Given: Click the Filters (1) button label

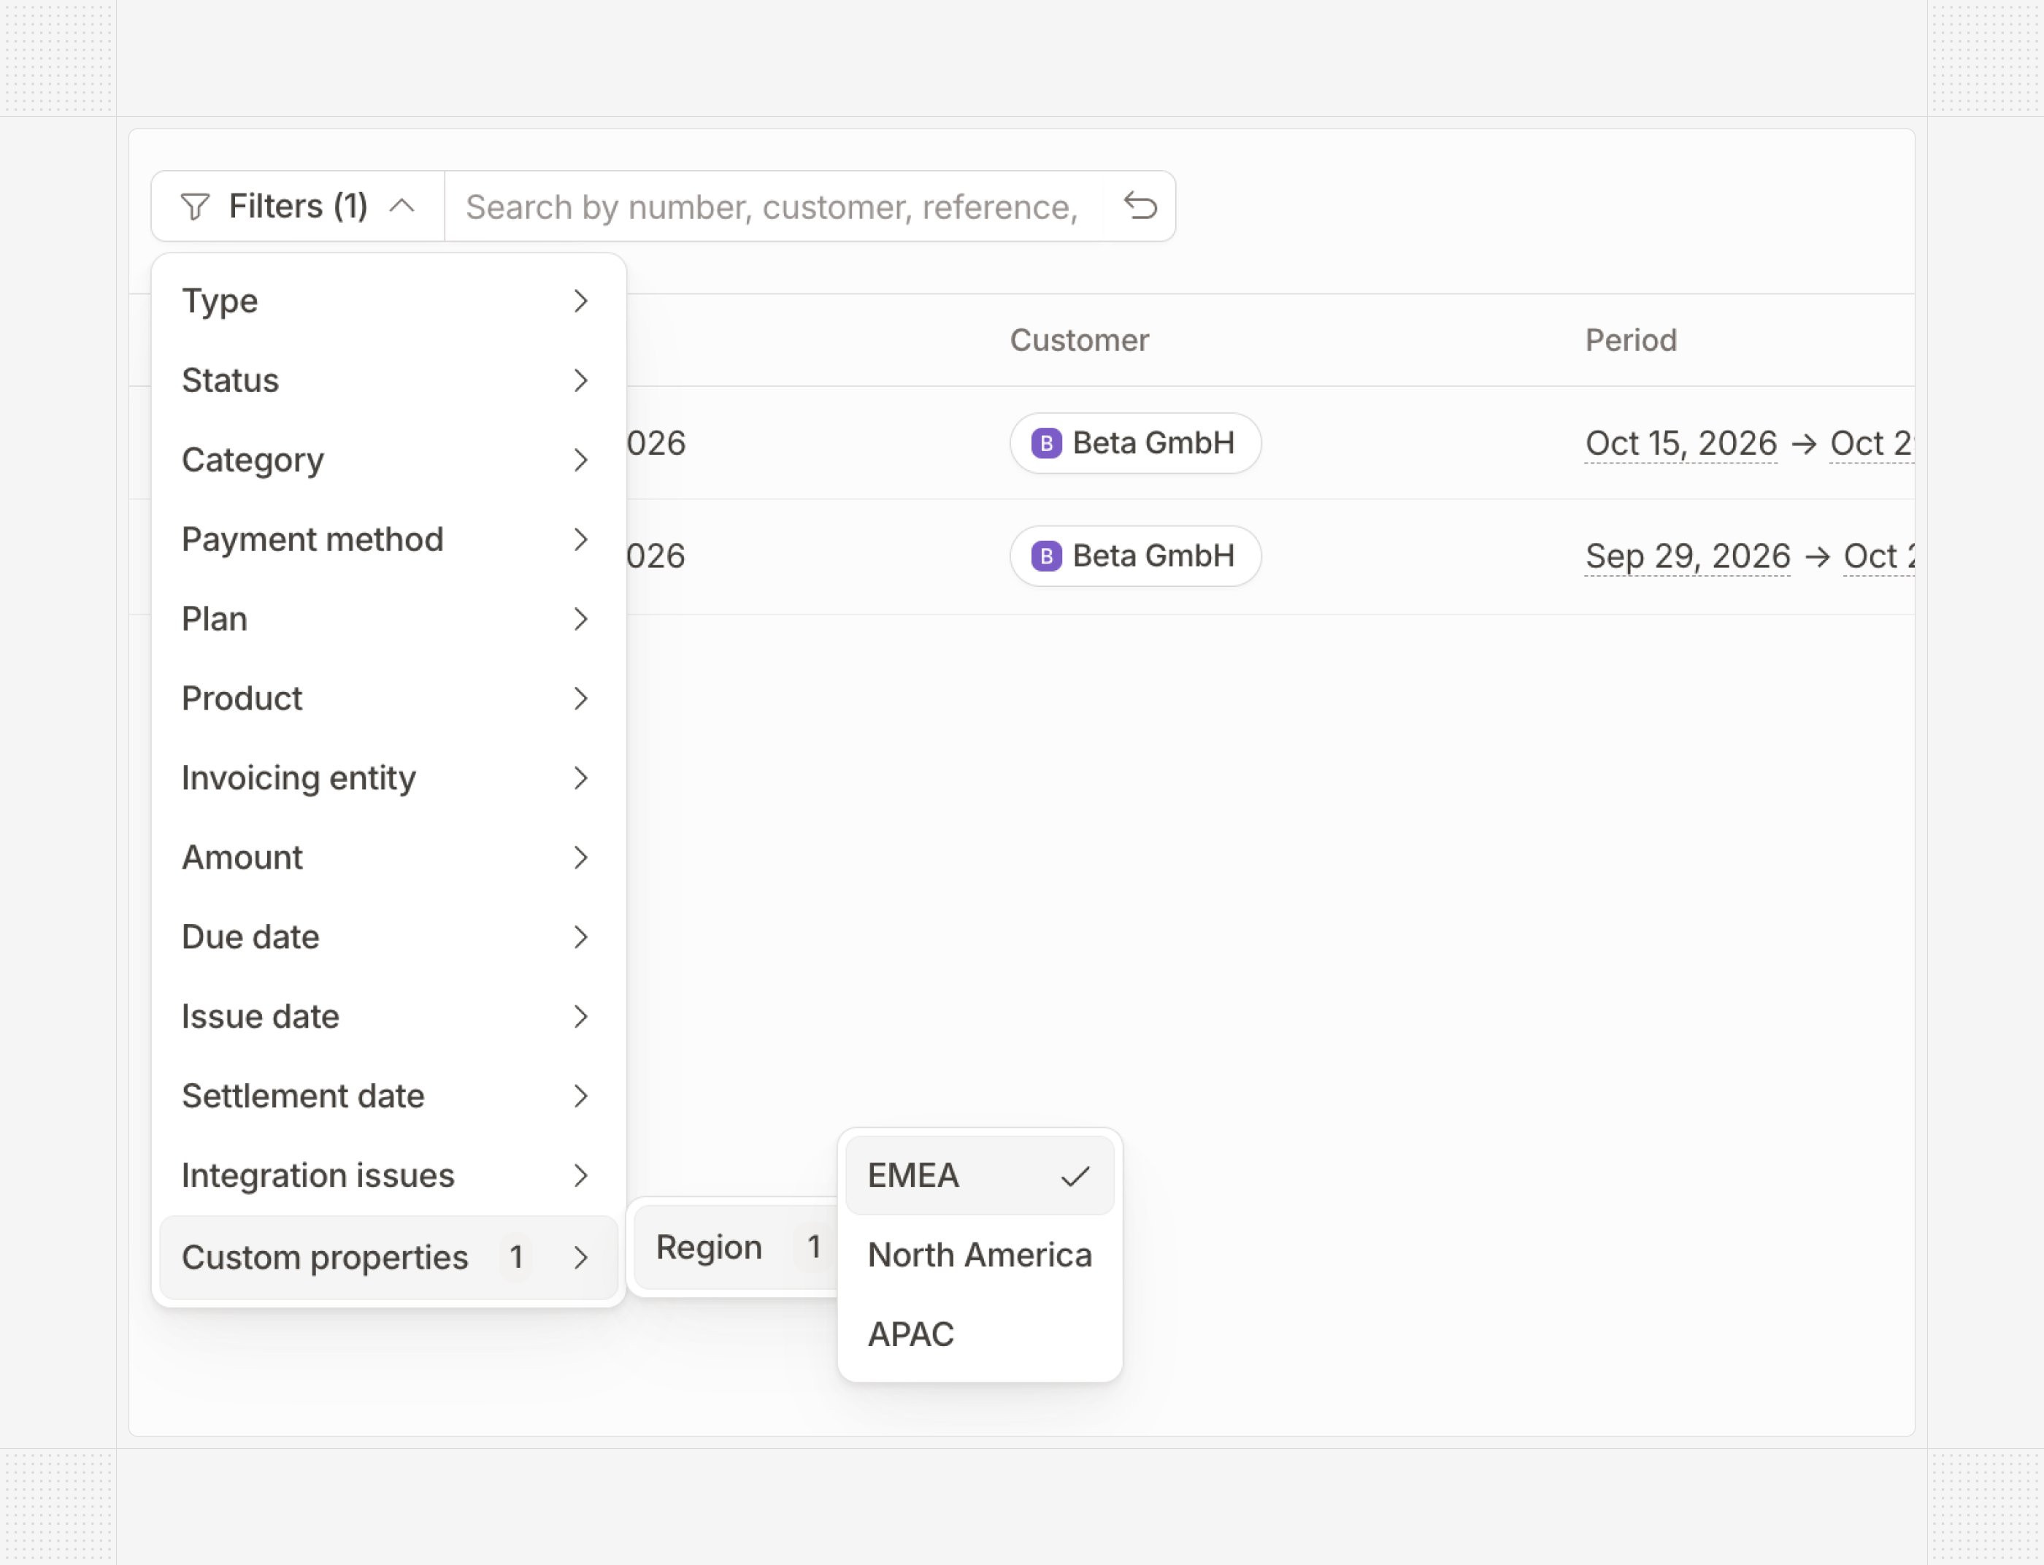Looking at the screenshot, I should (298, 206).
